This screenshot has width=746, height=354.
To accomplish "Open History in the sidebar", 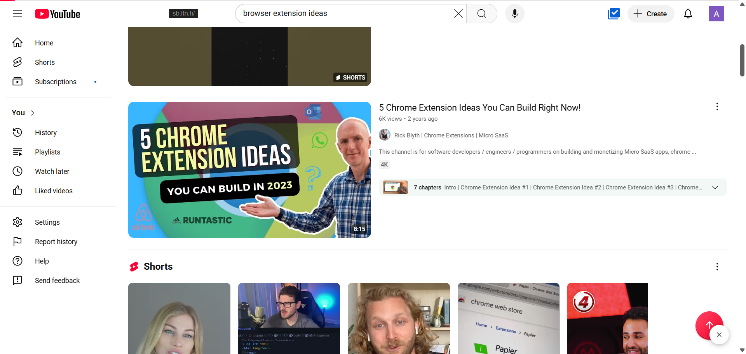I will pos(58,132).
